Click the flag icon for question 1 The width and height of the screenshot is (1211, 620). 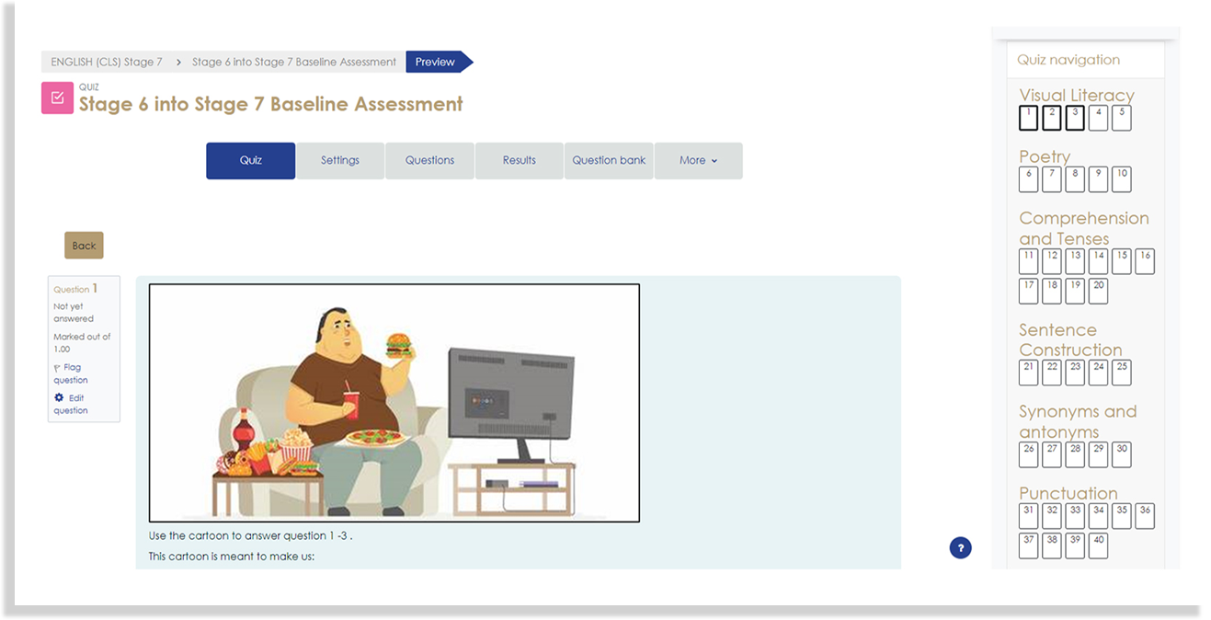pos(57,368)
